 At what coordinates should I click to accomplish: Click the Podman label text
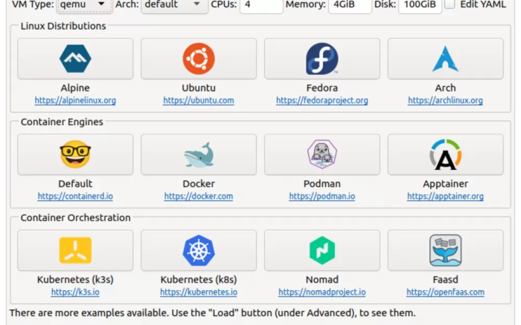click(322, 184)
